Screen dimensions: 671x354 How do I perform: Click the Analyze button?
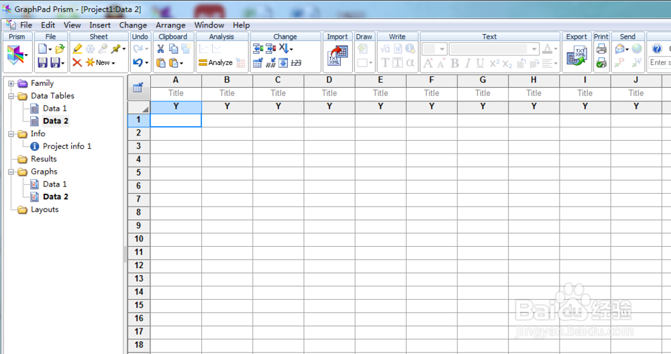[215, 63]
